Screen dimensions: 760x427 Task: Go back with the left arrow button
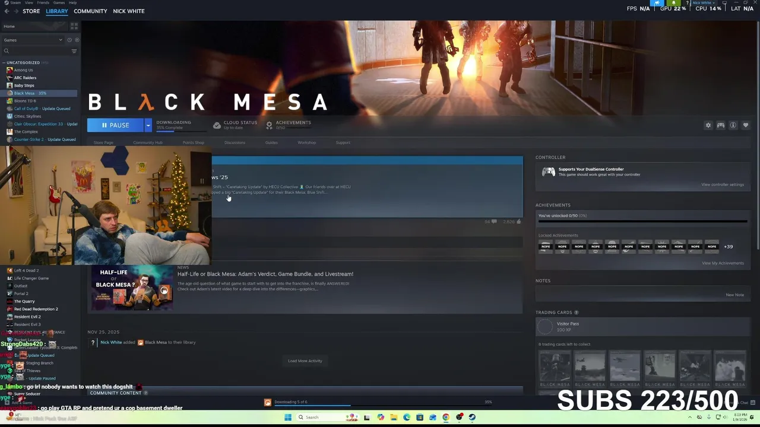pos(7,11)
